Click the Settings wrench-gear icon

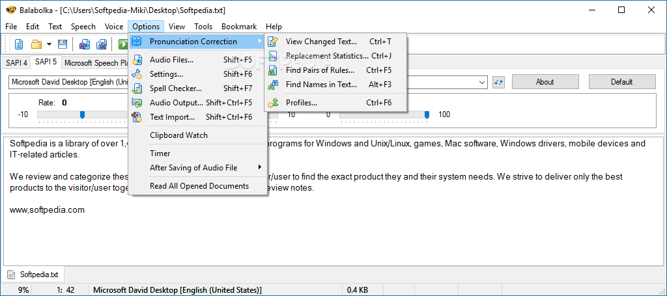137,74
